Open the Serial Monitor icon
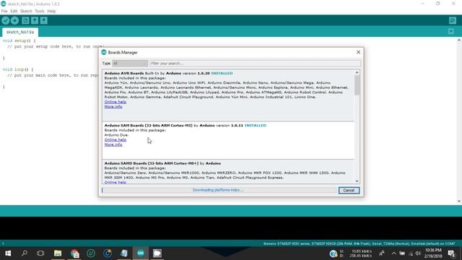The height and width of the screenshot is (260, 462). tap(453, 21)
